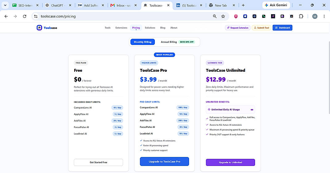Screen dimensions: 330x173
Task: Click the zoom magnifier icon in address bar
Action: (215, 16)
